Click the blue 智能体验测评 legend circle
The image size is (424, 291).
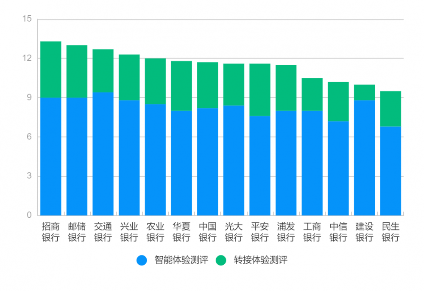pos(142,260)
